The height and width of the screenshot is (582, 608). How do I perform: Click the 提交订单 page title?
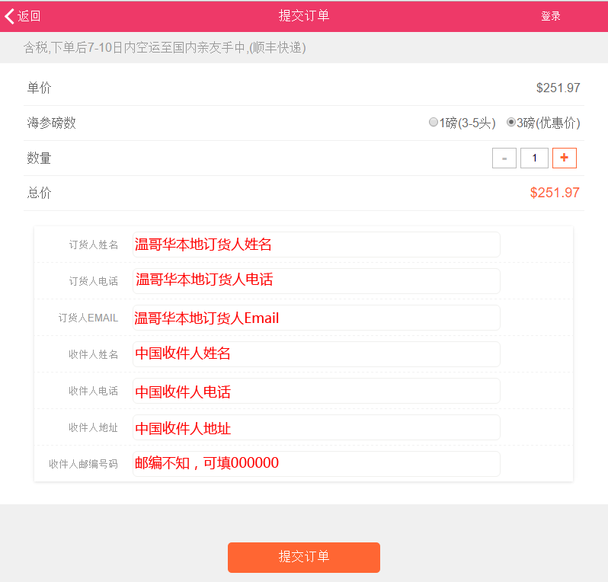coord(304,16)
